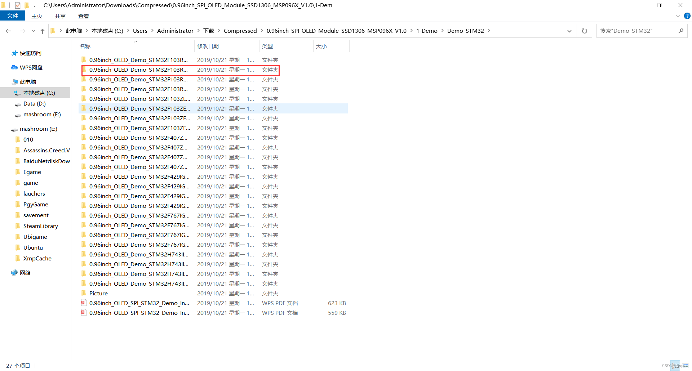Screen dimensions: 692x371
Task: Select WPS网盘 in the navigation pane
Action: [31, 67]
